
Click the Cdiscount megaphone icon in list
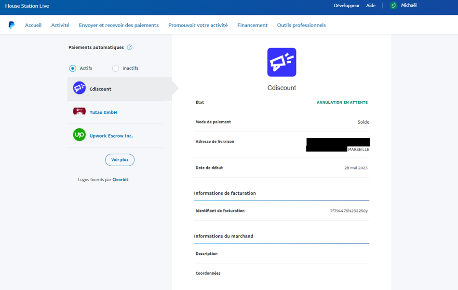coord(79,88)
